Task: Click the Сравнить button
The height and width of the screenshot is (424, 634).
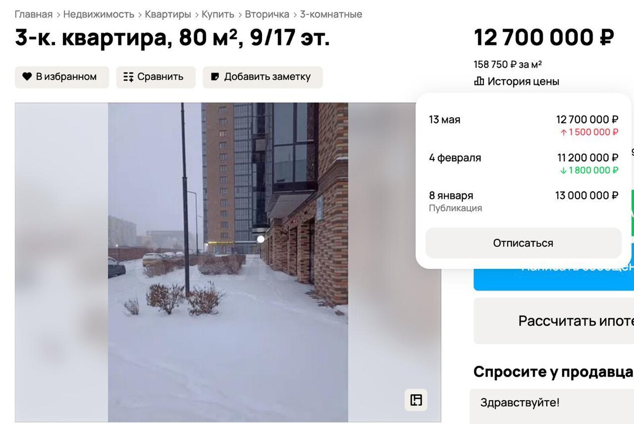Action: coord(156,77)
